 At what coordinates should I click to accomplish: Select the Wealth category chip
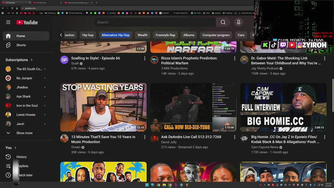(142, 35)
